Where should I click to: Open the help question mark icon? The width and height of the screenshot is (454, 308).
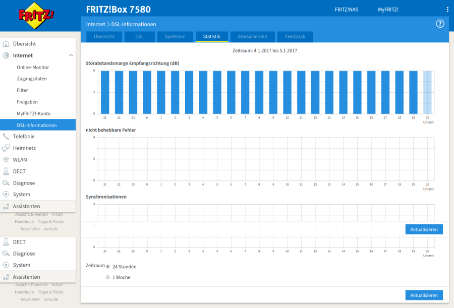pyautogui.click(x=439, y=24)
